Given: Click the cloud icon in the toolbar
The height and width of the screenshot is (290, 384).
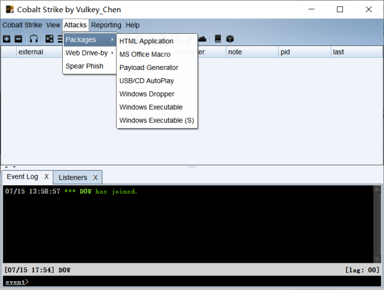Looking at the screenshot, I should pos(202,39).
